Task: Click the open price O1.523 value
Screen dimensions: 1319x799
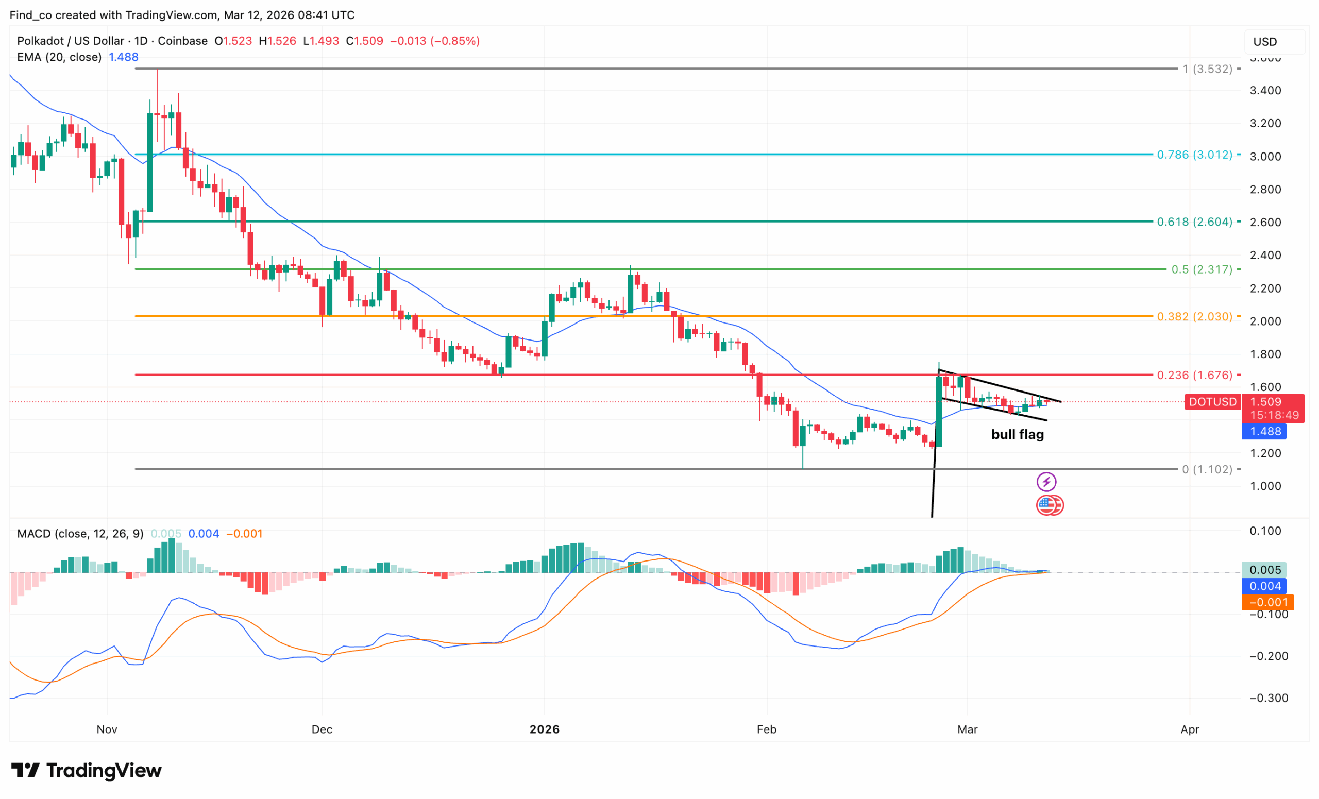Action: pyautogui.click(x=233, y=41)
